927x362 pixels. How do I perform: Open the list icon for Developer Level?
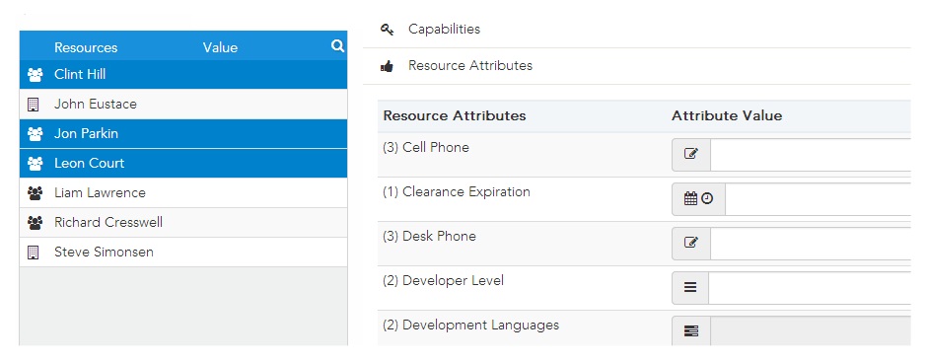[x=690, y=287]
